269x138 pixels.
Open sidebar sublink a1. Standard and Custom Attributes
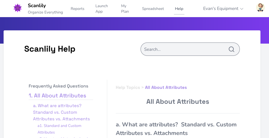coord(59,129)
